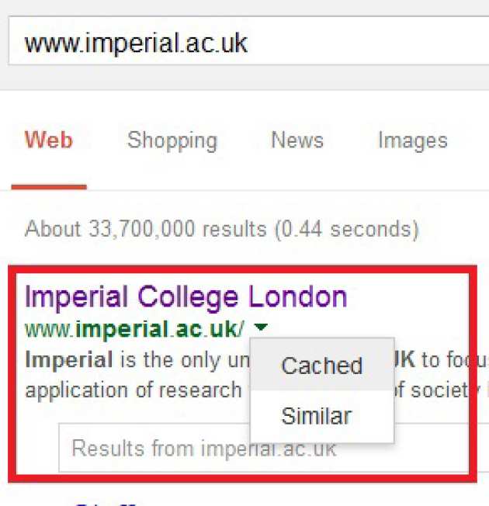Click the 'Results from imperial.ac.uk' search field
489x506 pixels.
(x=203, y=448)
